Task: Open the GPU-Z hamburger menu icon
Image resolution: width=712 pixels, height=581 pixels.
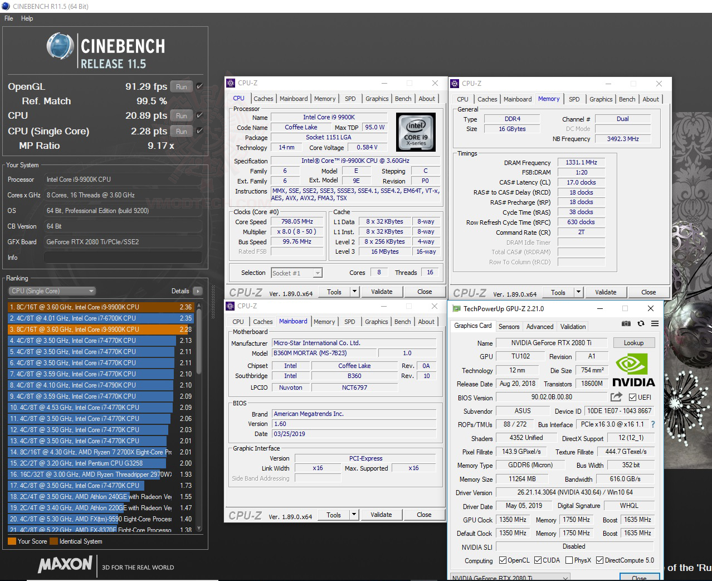Action: [655, 323]
